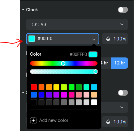Pick the white color swatch
This screenshot has height=131, width=134.
[94, 102]
